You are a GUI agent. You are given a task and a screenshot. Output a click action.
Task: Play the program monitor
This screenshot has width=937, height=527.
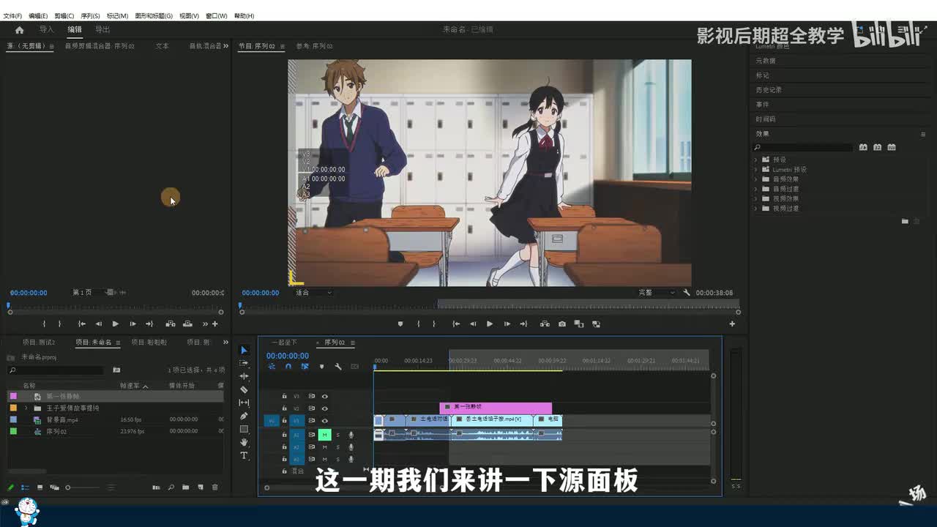pos(490,324)
